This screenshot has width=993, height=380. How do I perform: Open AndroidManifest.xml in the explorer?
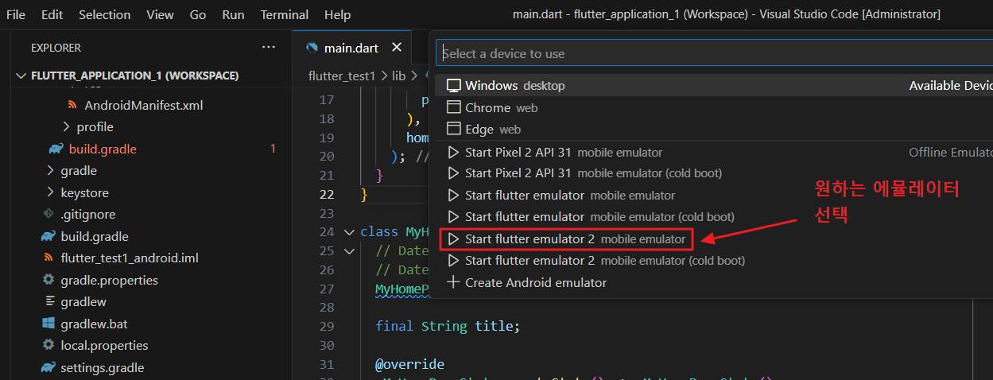coord(145,105)
